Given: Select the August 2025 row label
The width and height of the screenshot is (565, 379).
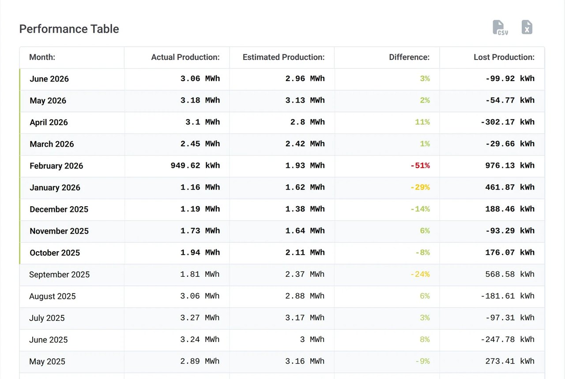Looking at the screenshot, I should (x=53, y=296).
